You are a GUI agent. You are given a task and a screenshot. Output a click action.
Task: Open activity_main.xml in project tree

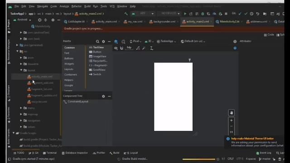(40, 77)
